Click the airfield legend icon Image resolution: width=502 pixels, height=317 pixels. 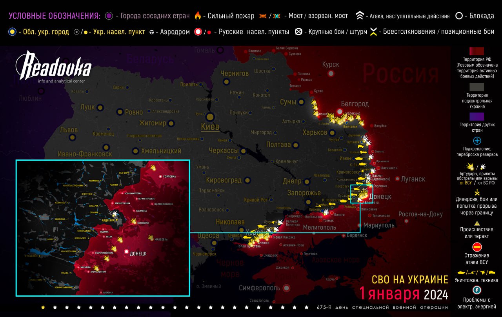click(x=151, y=32)
